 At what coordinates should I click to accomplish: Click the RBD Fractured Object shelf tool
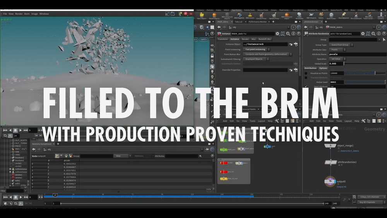pos(286,16)
